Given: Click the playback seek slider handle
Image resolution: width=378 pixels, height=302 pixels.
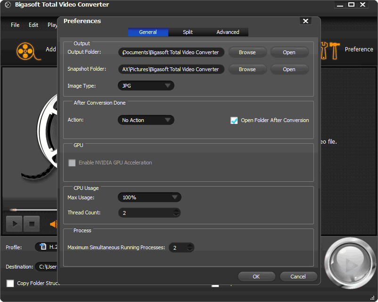Looking at the screenshot, I should coord(14,210).
